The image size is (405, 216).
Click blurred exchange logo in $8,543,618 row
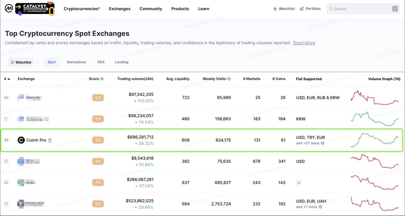coord(21,161)
